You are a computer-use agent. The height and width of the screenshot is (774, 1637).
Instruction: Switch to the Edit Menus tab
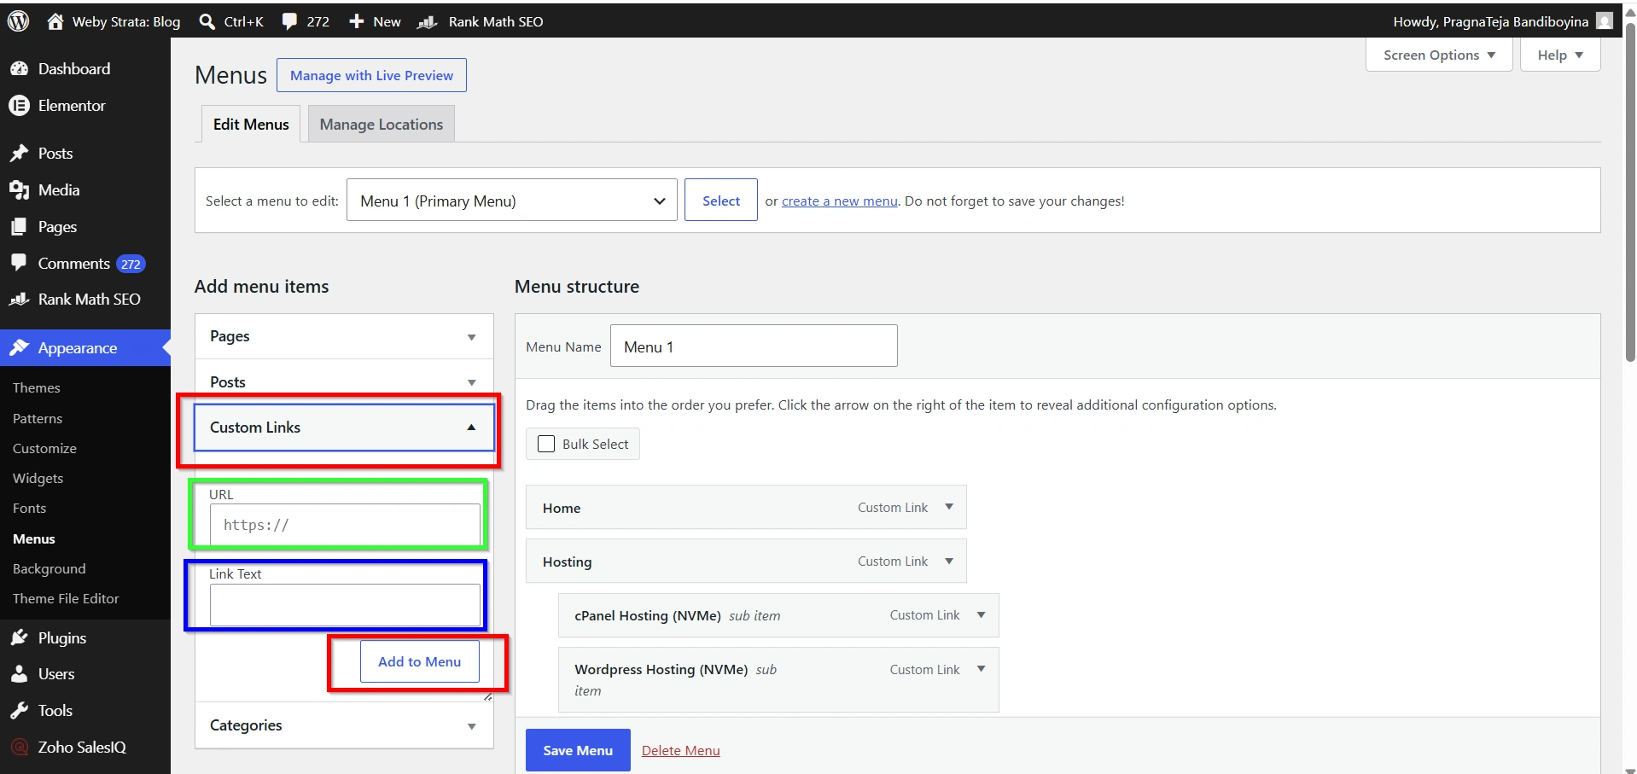(x=251, y=124)
